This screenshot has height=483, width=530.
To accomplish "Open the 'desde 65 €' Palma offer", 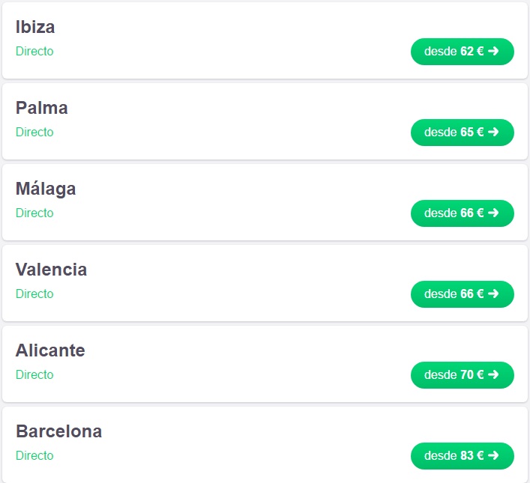I will point(463,133).
